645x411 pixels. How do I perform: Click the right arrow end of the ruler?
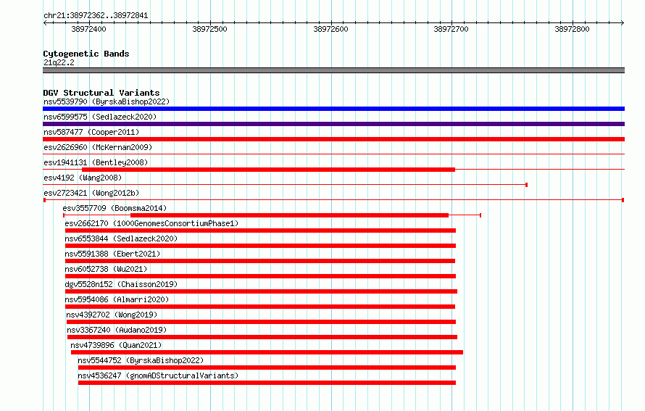[x=623, y=22]
